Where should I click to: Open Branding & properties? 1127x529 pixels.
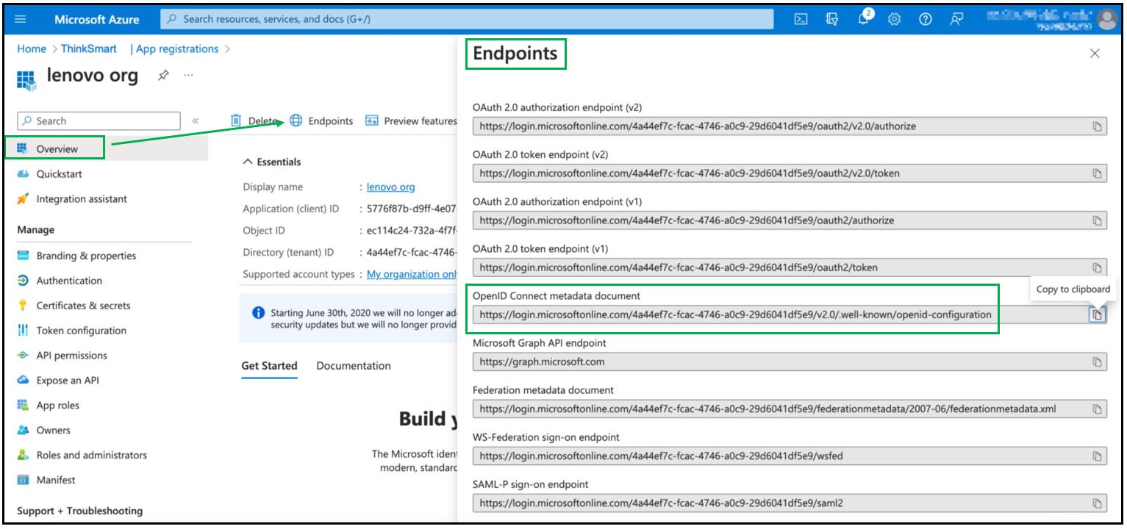[x=86, y=256]
